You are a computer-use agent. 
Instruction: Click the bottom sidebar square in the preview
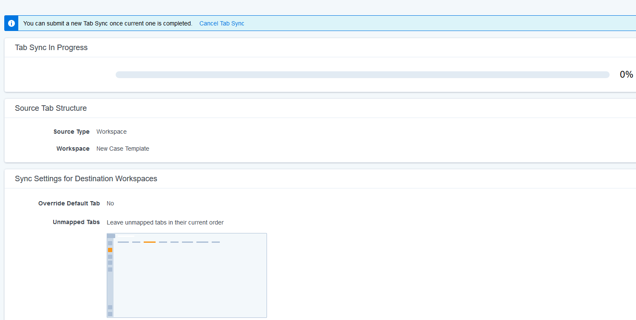point(110,314)
